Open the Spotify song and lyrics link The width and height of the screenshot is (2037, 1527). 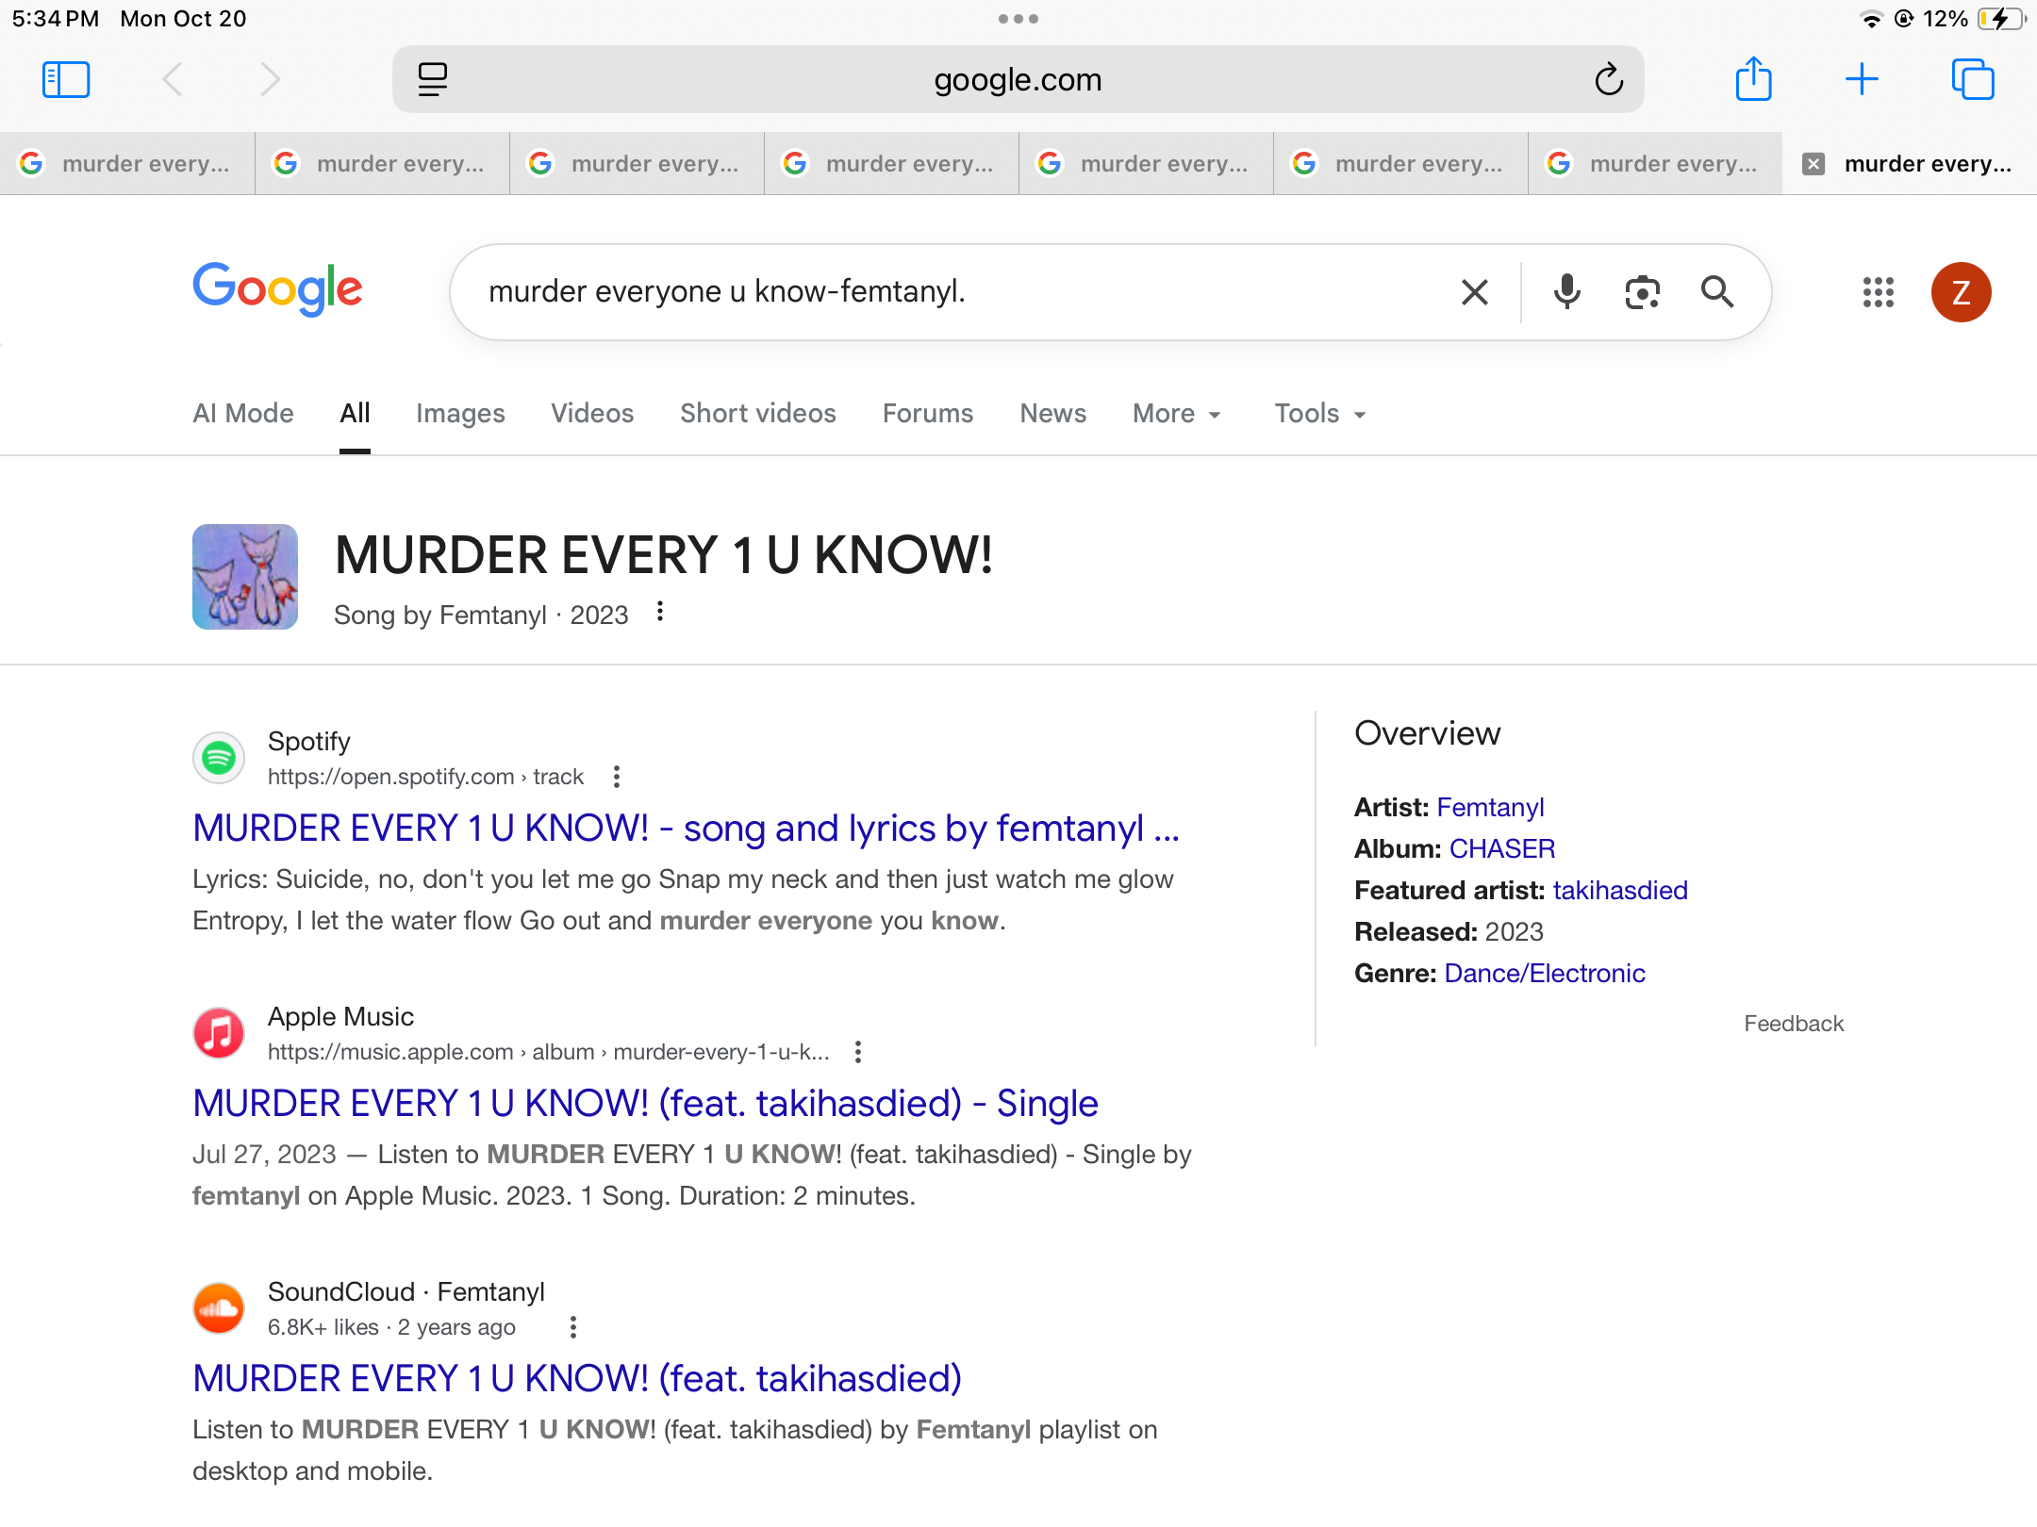(x=686, y=829)
